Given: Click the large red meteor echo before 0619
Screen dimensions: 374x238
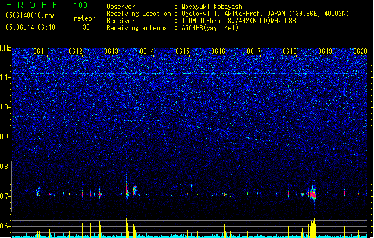Looking at the screenshot, I should [313, 195].
